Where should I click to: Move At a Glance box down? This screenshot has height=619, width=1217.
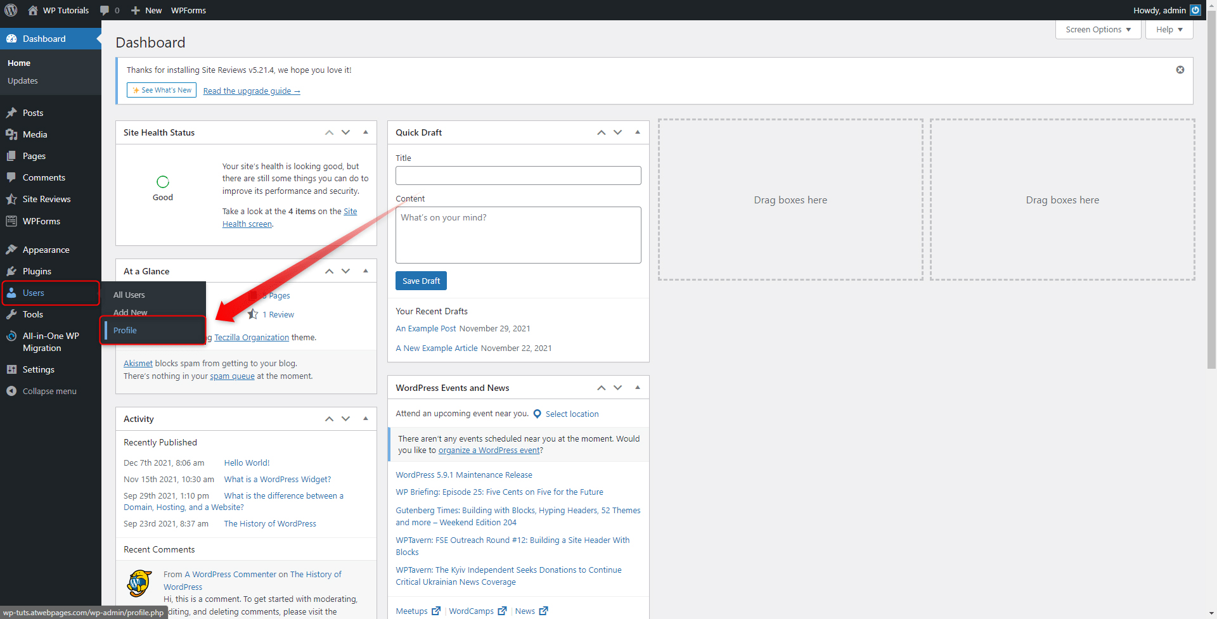345,271
